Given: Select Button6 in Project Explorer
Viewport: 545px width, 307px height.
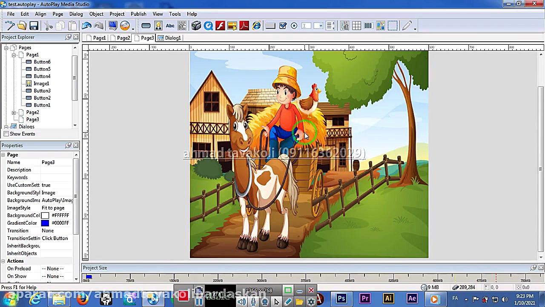Looking at the screenshot, I should (x=42, y=62).
